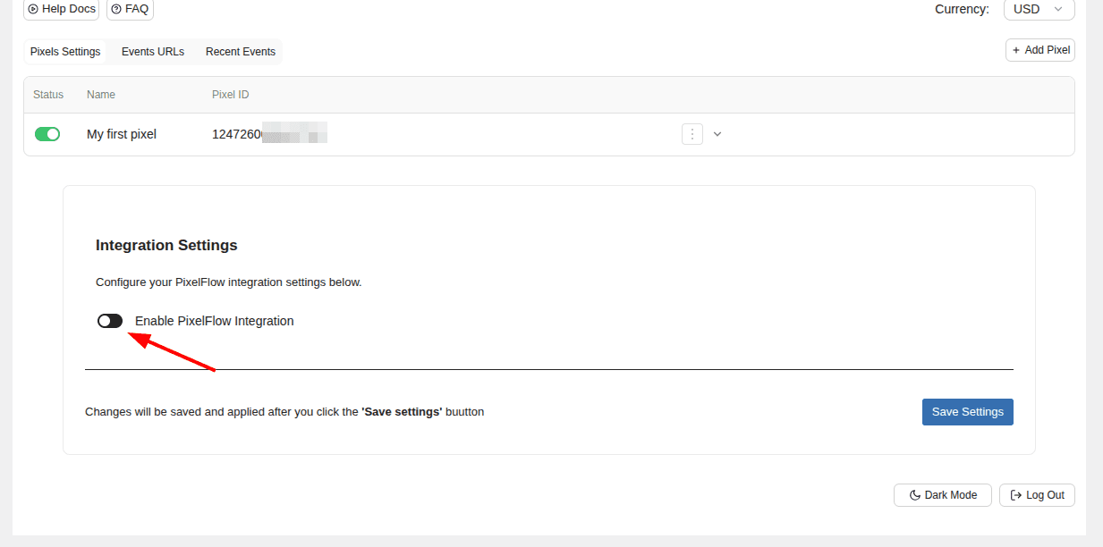
Task: Click the plus Add Pixel button
Action: [x=1039, y=50]
